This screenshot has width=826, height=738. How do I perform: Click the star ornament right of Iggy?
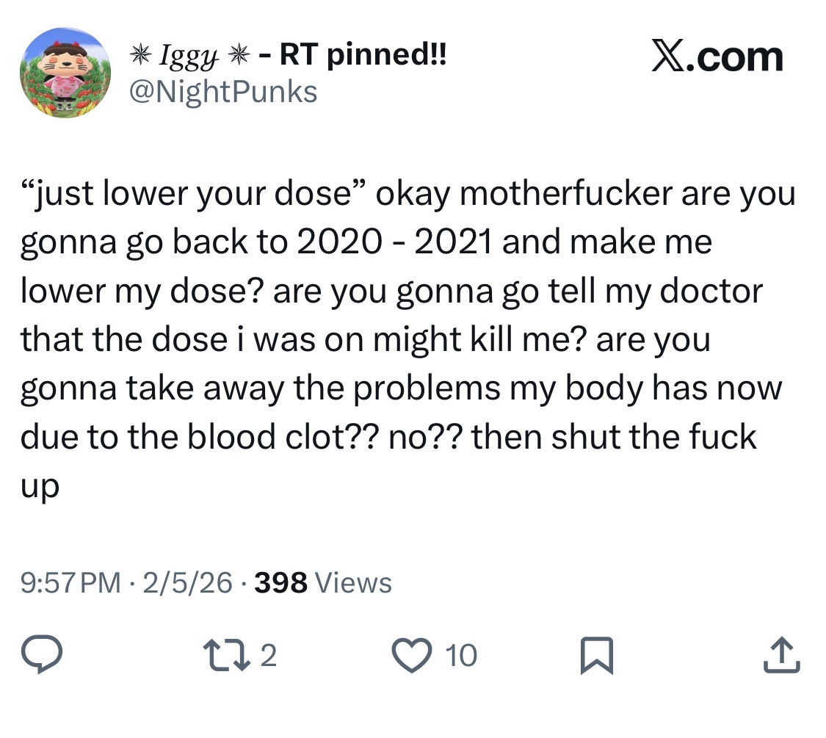[238, 54]
